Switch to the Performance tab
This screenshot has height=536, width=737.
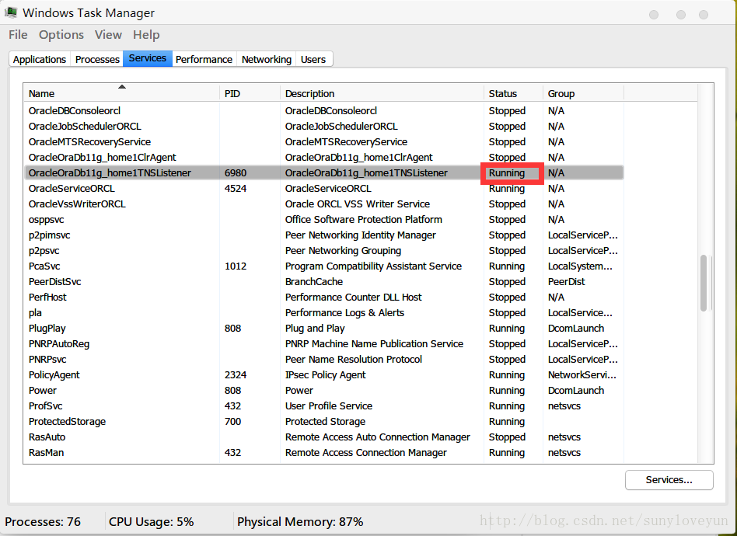click(204, 59)
